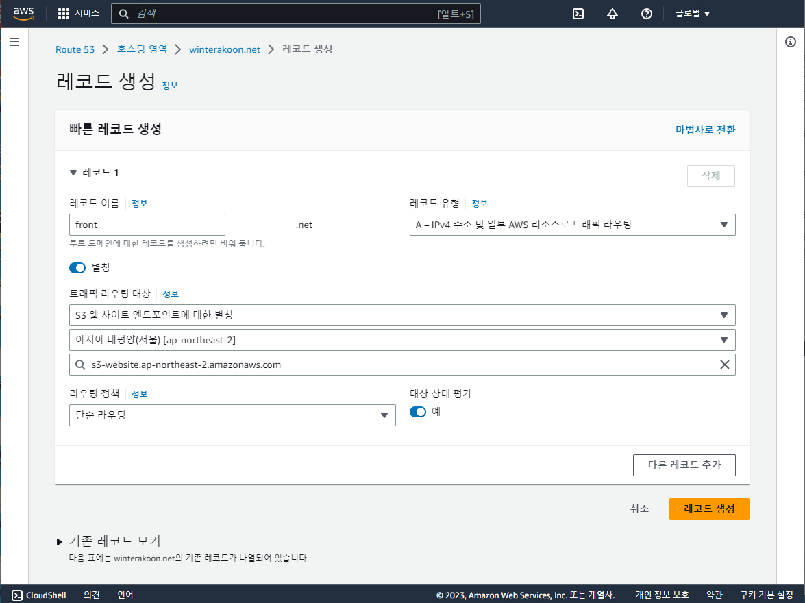Viewport: 805px width, 603px height.
Task: Click the .net domain suffix text
Action: [304, 225]
